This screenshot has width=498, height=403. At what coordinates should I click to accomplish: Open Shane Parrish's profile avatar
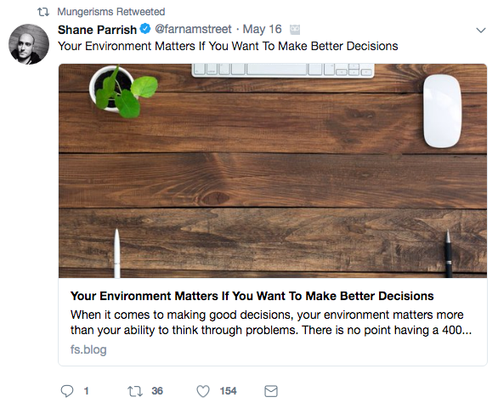[29, 44]
